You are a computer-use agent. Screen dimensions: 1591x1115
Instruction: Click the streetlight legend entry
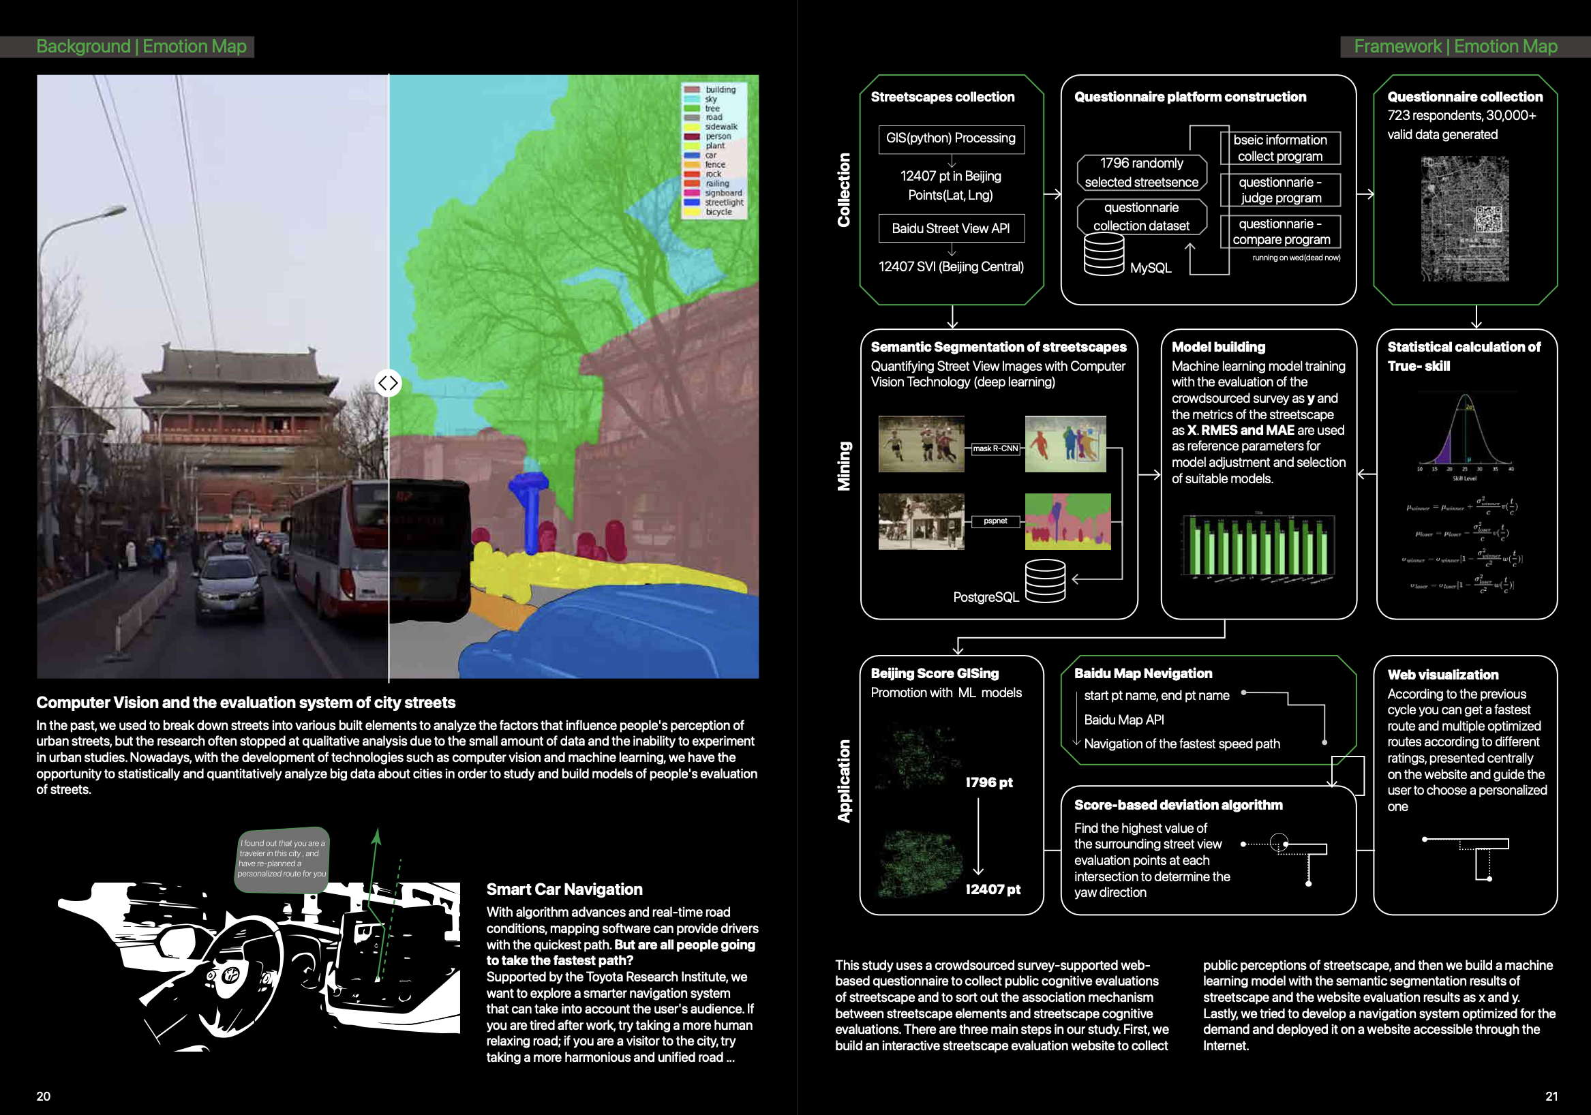[x=714, y=202]
